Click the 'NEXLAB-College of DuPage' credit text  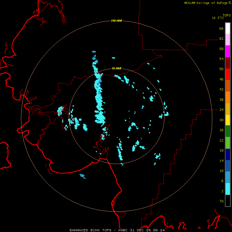tap(206, 3)
